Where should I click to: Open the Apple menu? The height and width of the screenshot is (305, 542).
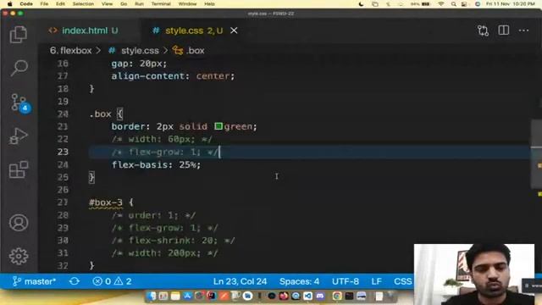[x=9, y=3]
